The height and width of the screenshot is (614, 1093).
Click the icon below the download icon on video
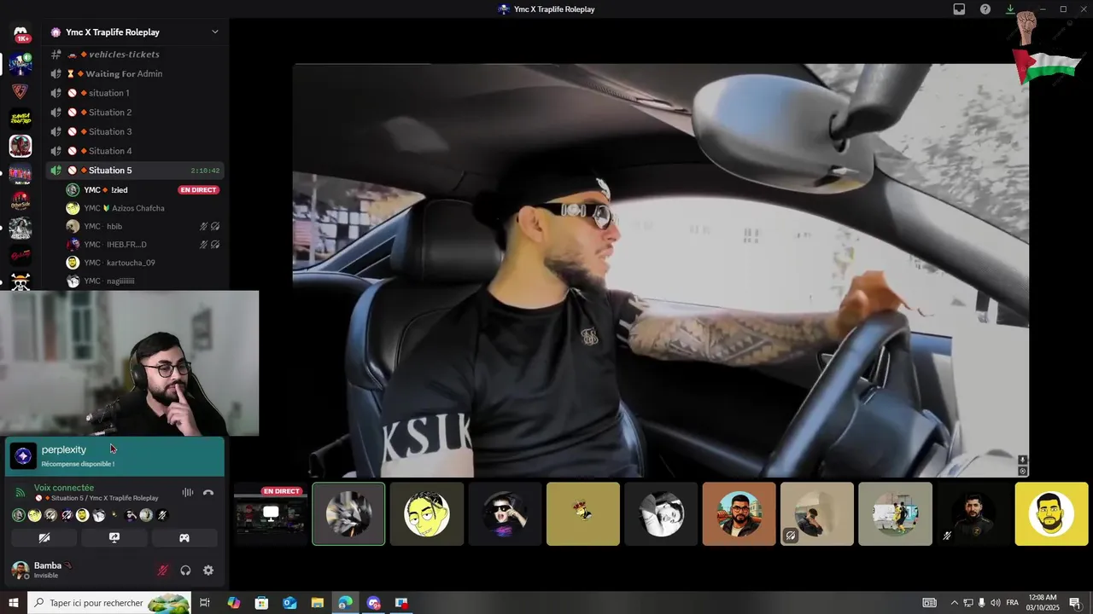pyautogui.click(x=1022, y=471)
